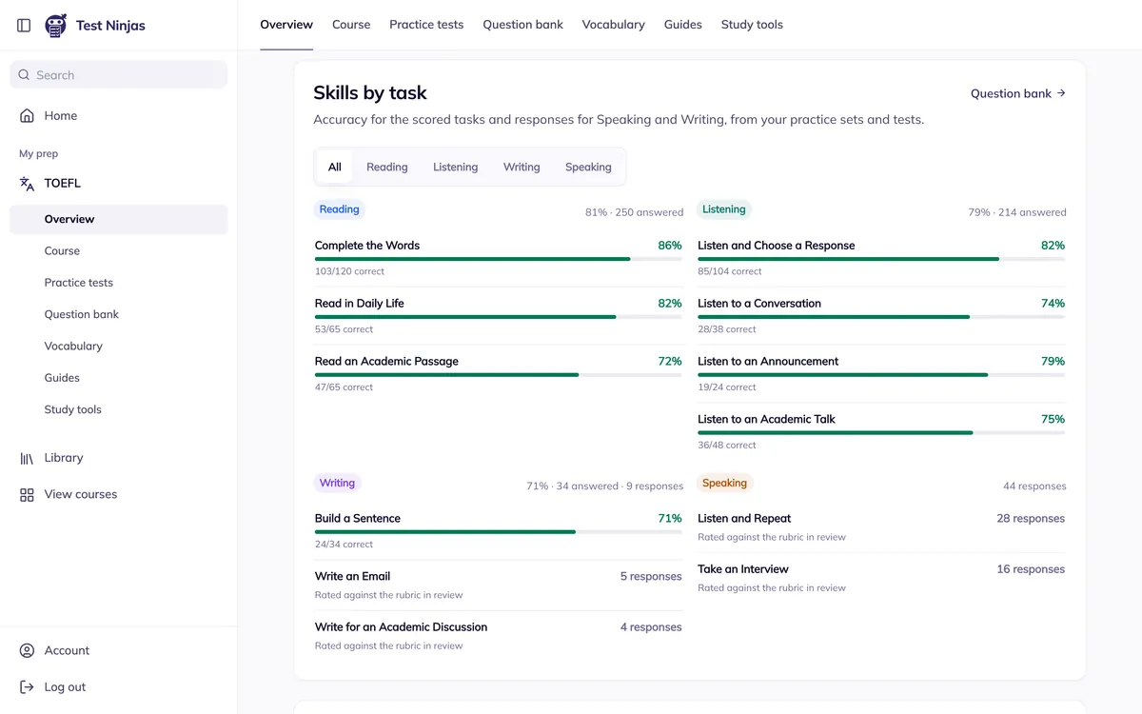The width and height of the screenshot is (1142, 714).
Task: Click the 103/120 correct label
Action: [349, 271]
